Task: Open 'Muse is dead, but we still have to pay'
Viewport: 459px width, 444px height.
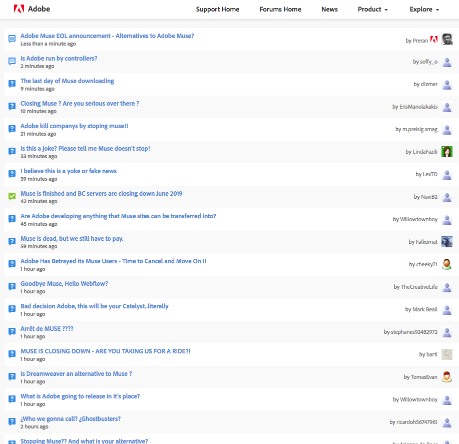Action: pos(72,239)
